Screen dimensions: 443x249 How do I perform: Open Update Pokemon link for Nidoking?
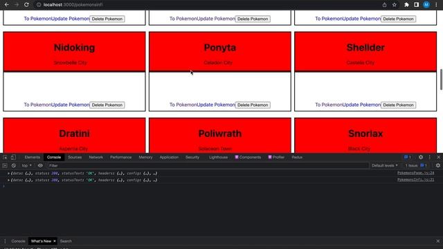tap(71, 104)
